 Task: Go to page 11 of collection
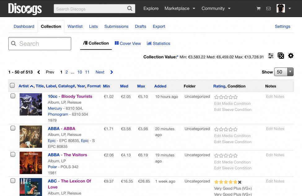point(87,72)
